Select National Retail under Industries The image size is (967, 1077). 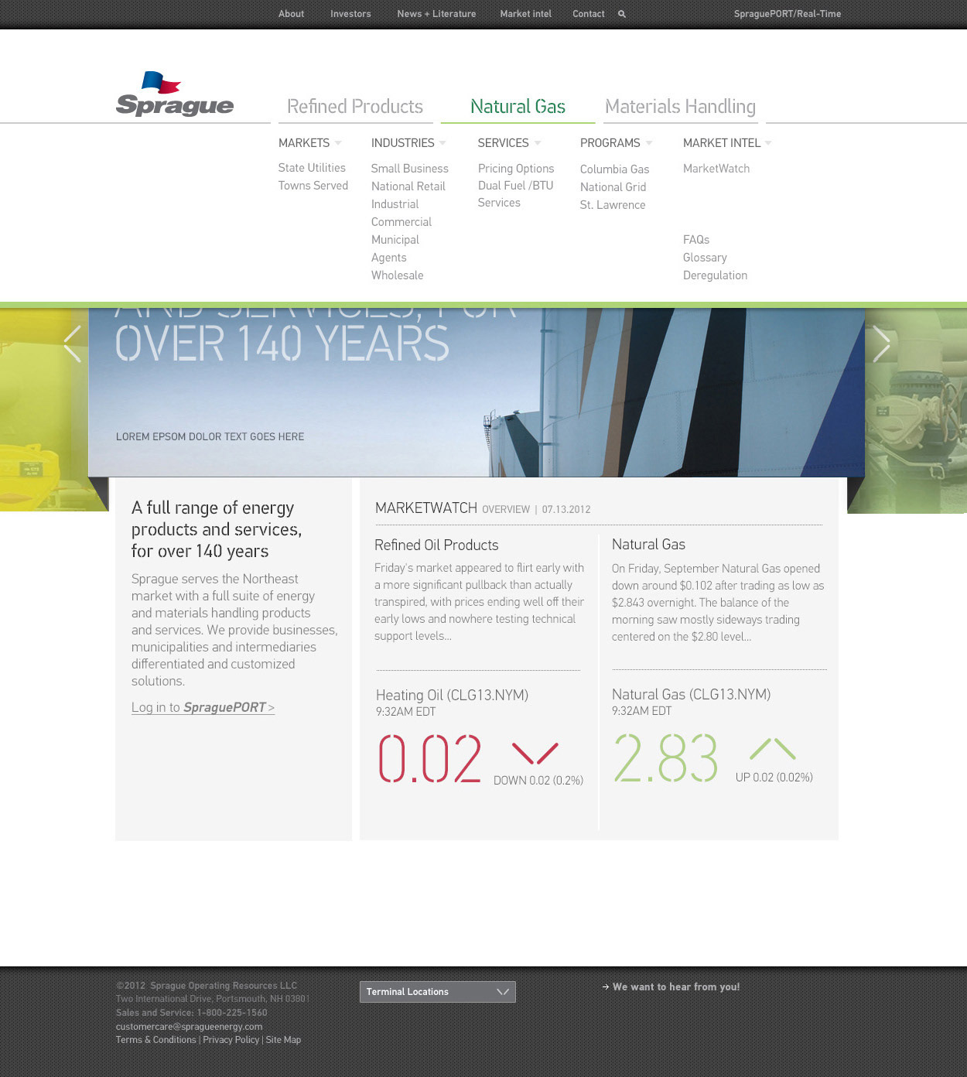pyautogui.click(x=408, y=186)
